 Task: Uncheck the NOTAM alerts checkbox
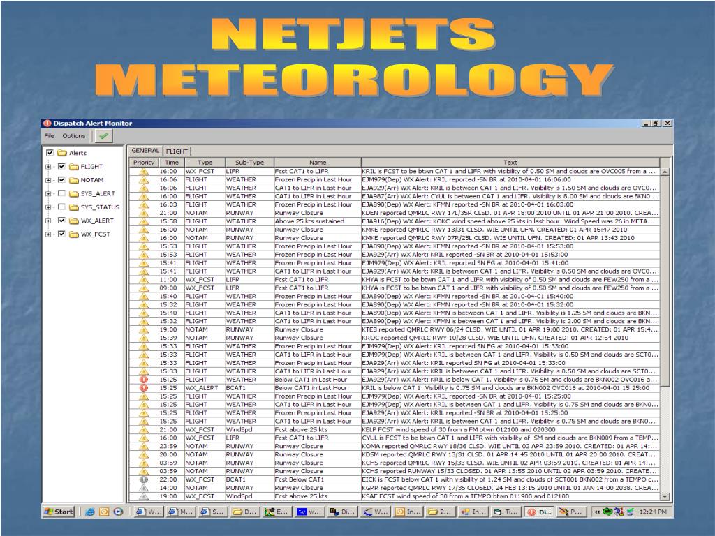[61, 180]
